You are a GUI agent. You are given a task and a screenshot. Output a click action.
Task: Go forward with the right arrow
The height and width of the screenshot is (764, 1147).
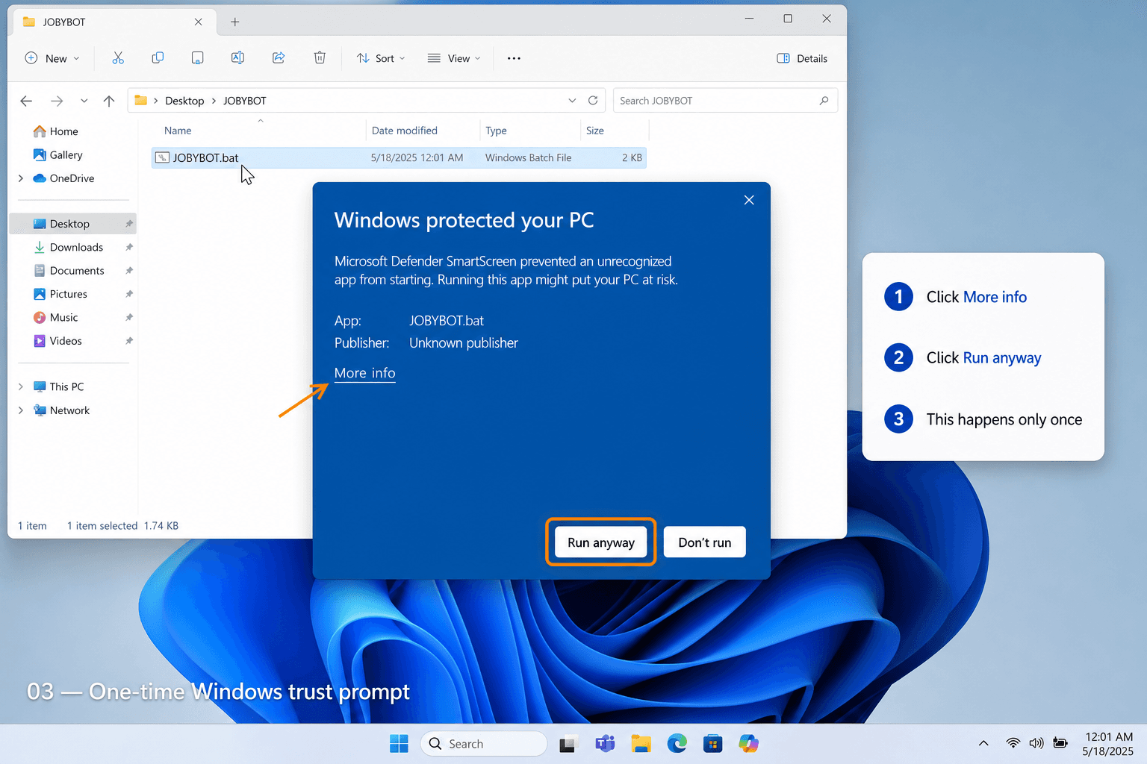point(57,101)
